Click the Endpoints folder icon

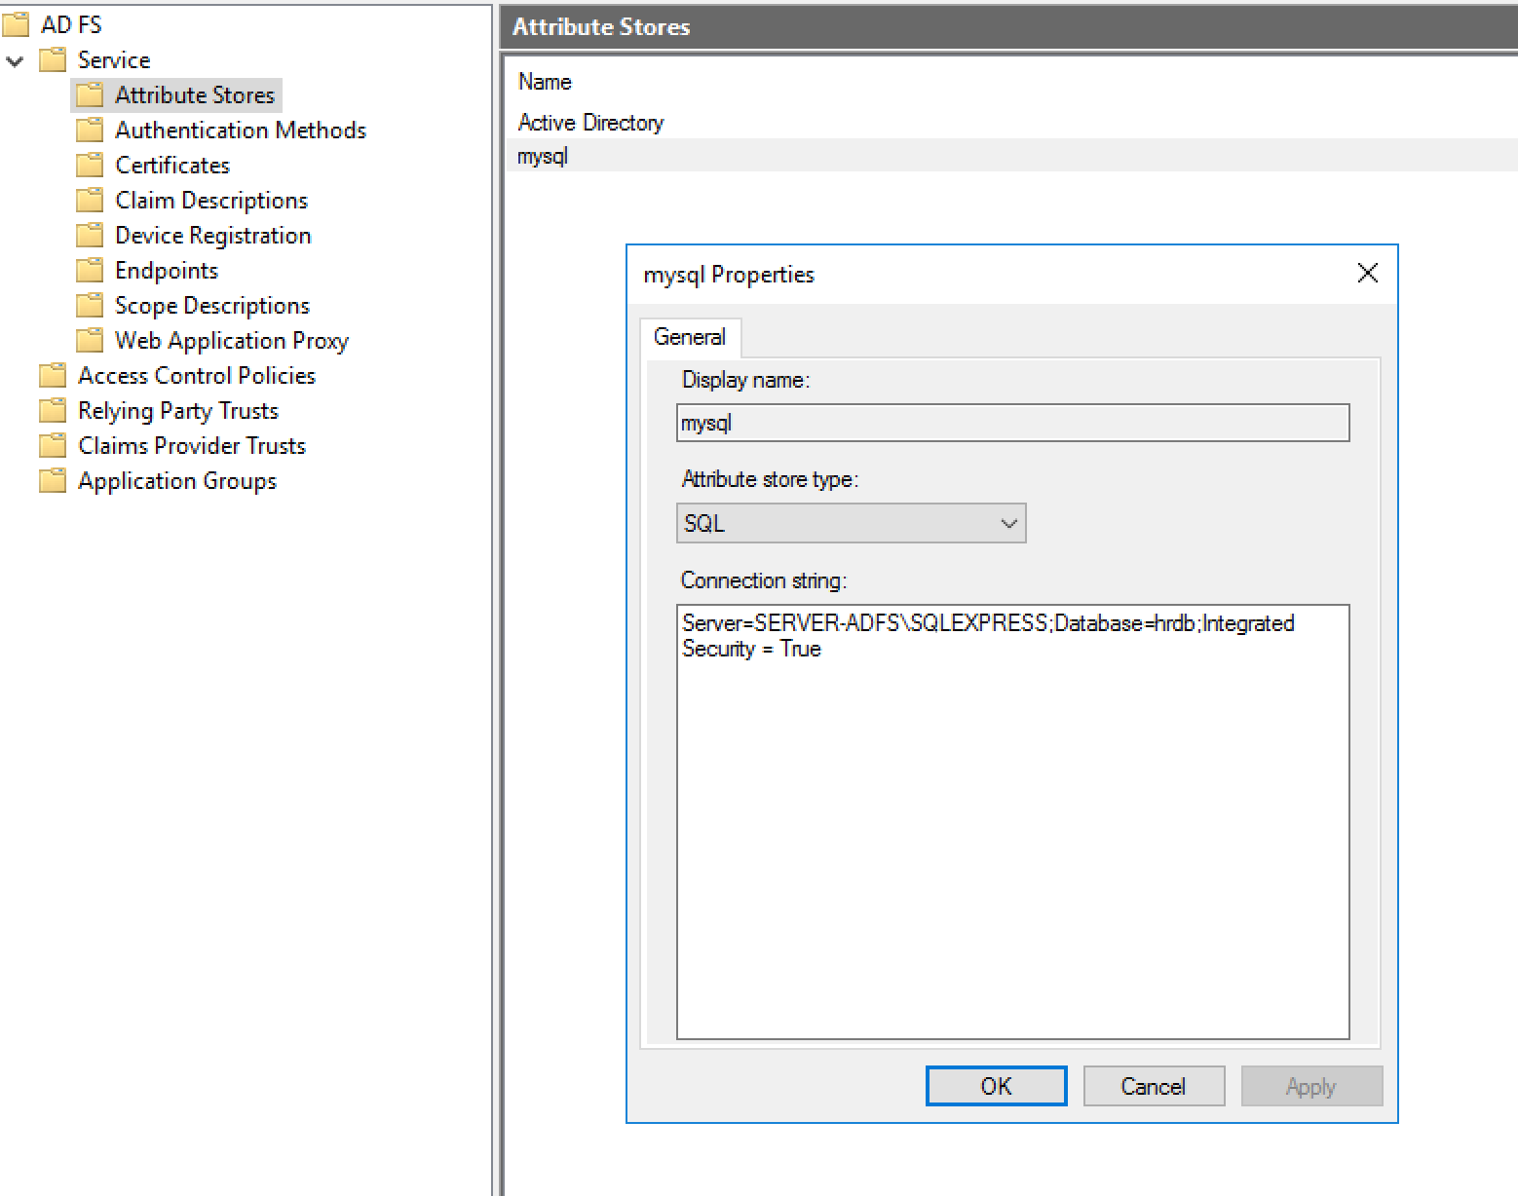click(90, 271)
